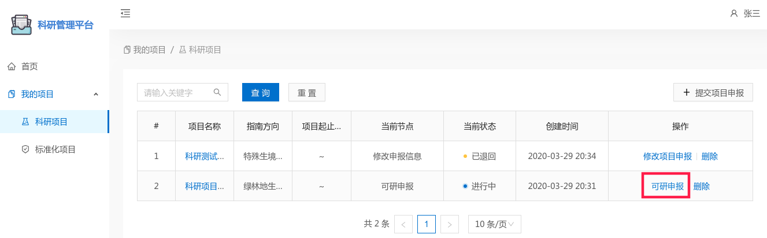Screen dimensions: 767x238
Task: Focus the keyword search input field
Action: point(176,92)
